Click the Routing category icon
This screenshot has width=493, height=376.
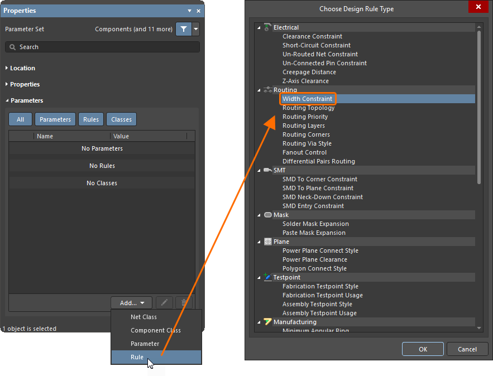tap(266, 90)
